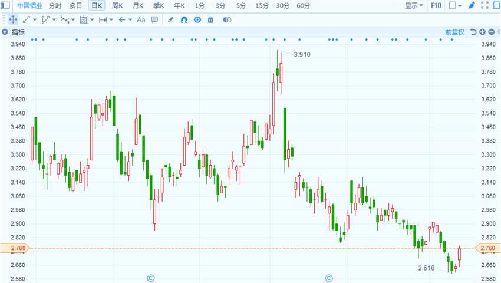Switch to 1分 one-minute tab
The width and height of the screenshot is (501, 283).
tap(200, 5)
